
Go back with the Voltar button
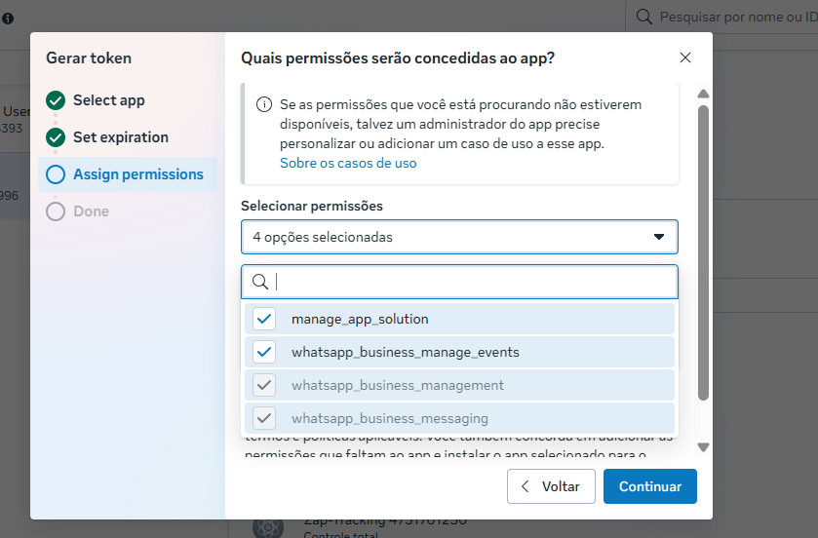pos(551,486)
